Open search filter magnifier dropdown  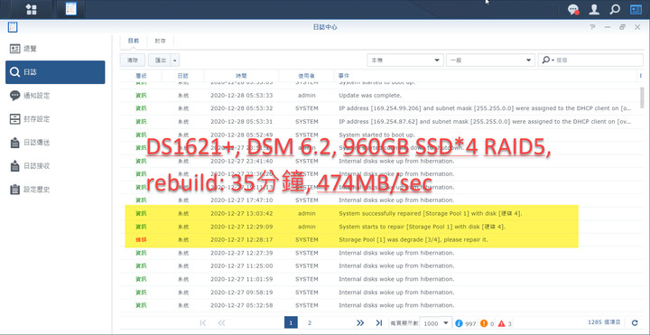point(548,60)
